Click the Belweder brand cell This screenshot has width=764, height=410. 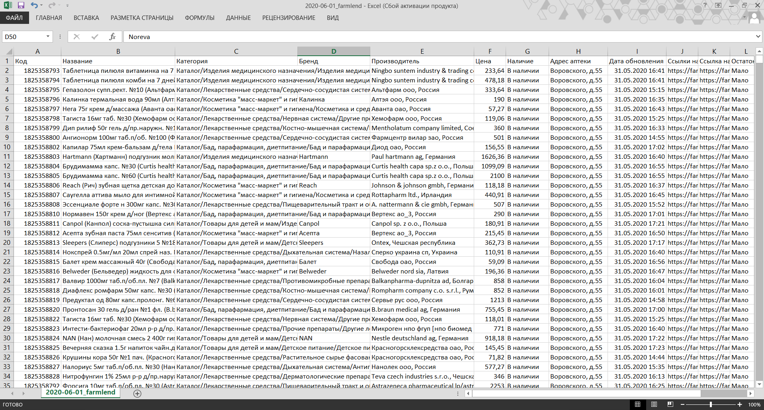(x=334, y=271)
